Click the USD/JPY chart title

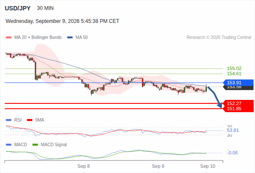coord(18,8)
